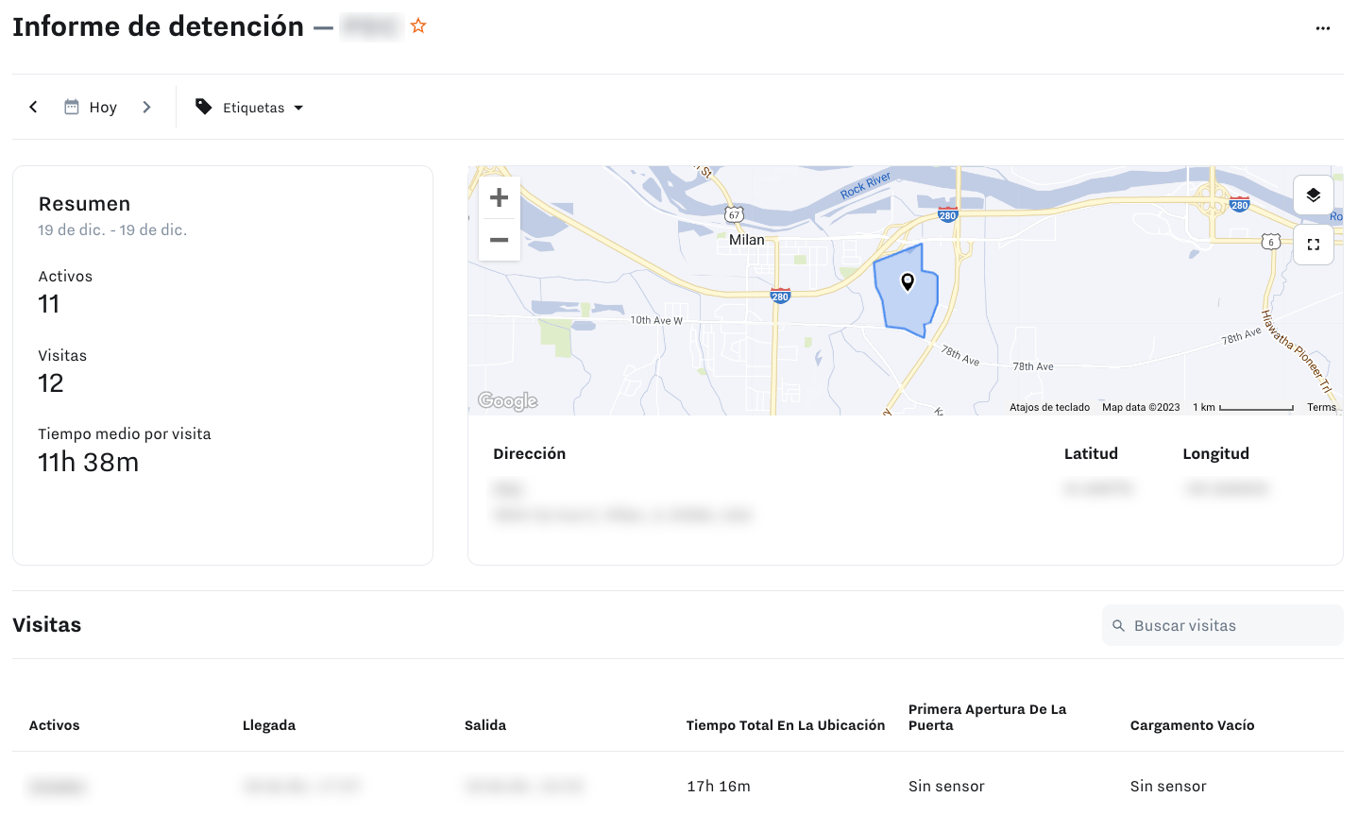Mark report as favorite with star icon
1358x814 pixels.
pos(418,26)
